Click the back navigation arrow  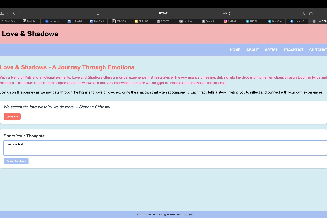click(x=14, y=13)
